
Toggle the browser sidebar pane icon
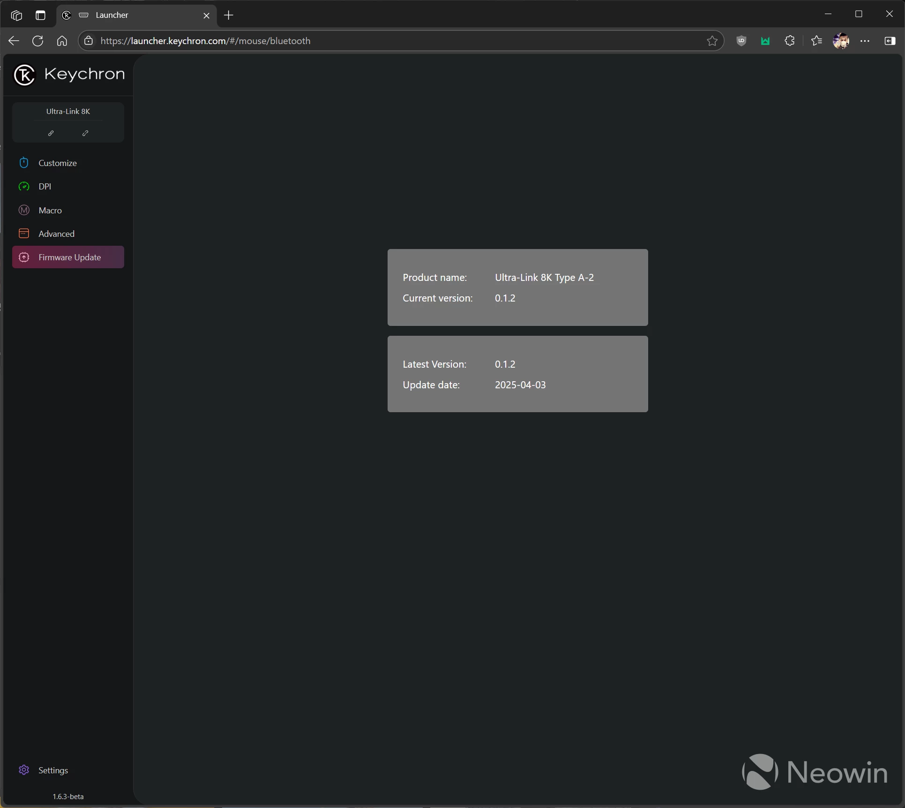pos(890,41)
